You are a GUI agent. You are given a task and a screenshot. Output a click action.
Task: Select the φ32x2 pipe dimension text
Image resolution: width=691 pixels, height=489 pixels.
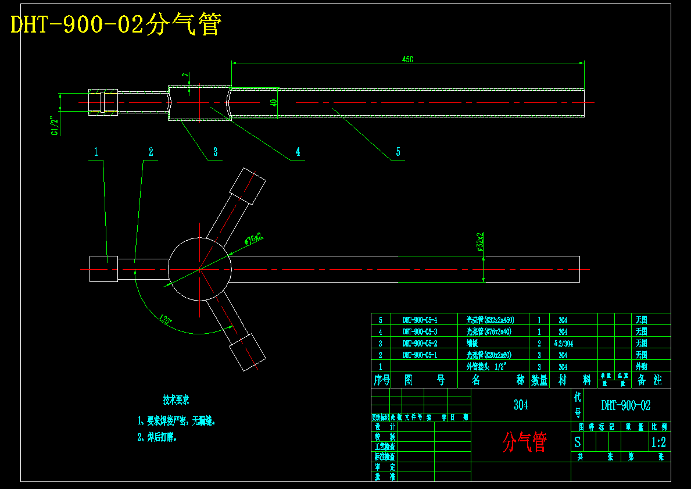click(x=480, y=242)
